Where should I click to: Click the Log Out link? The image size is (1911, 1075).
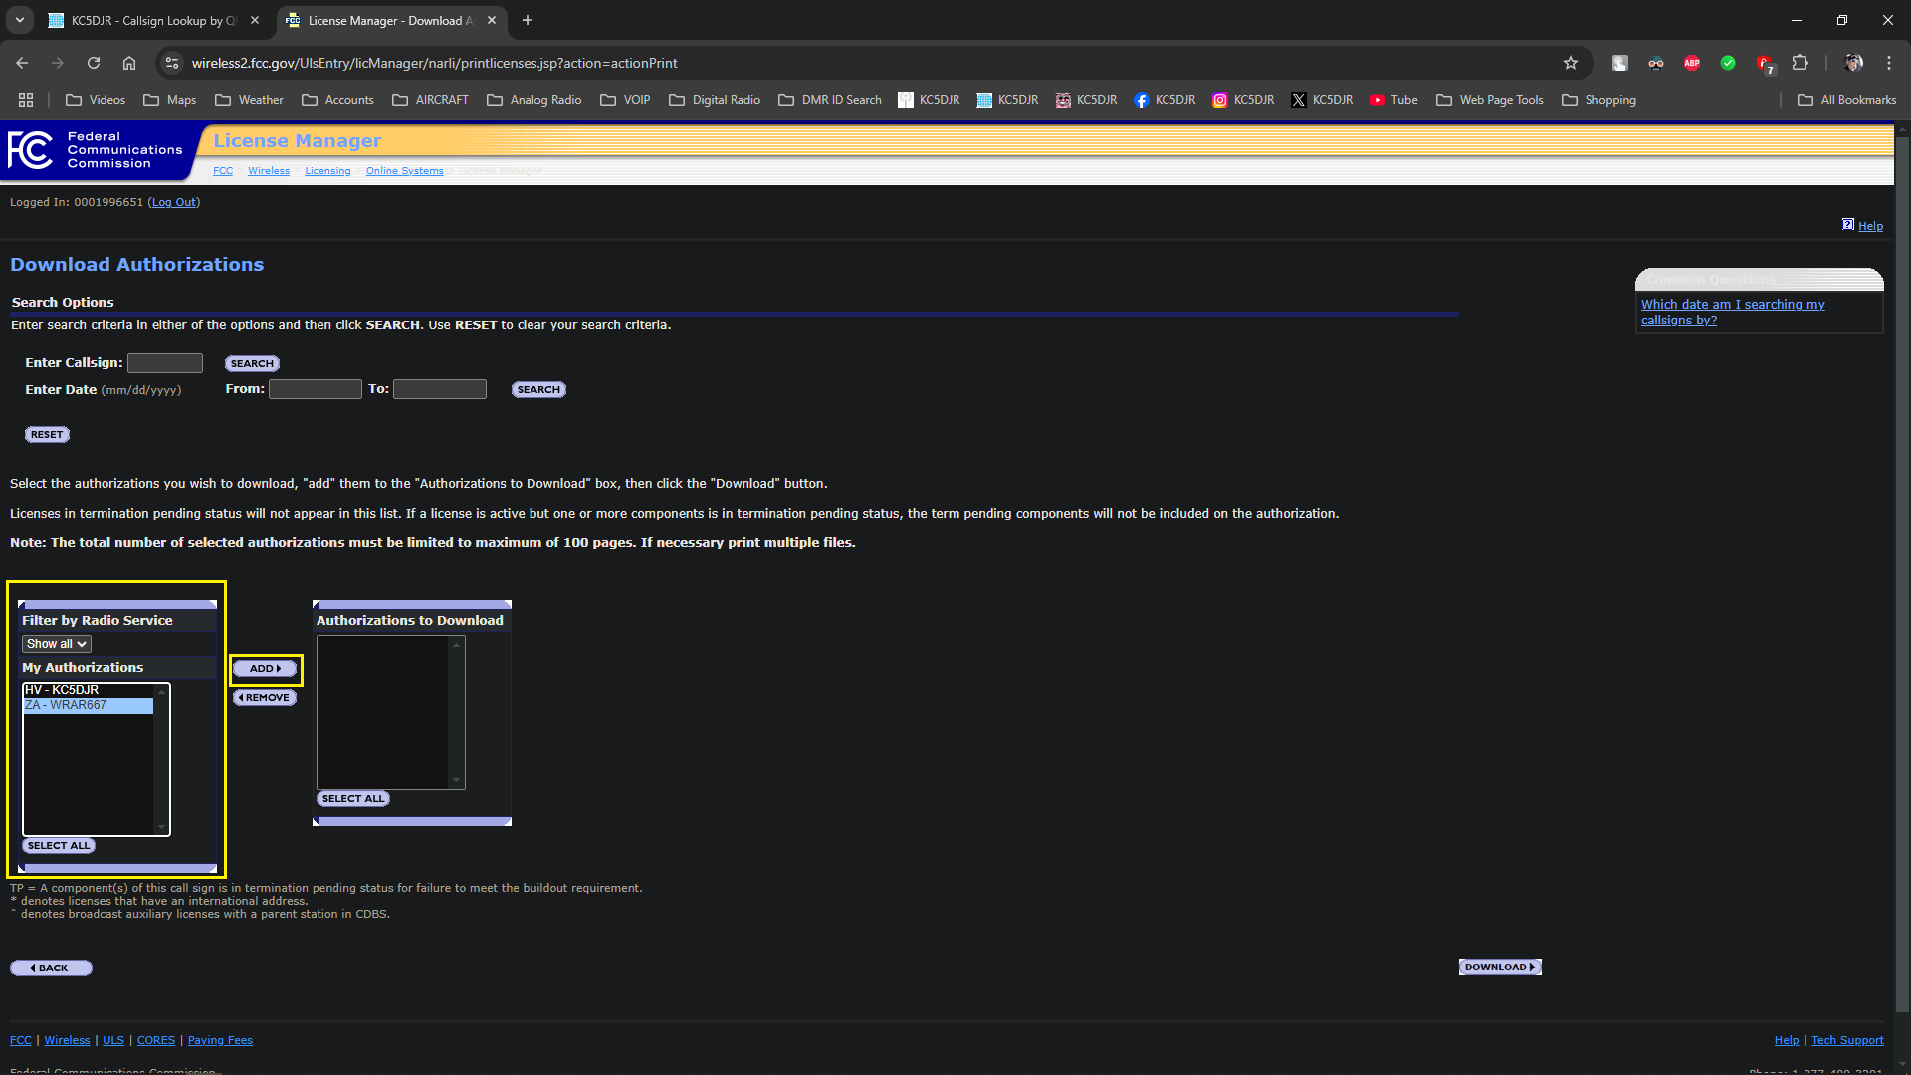(173, 202)
